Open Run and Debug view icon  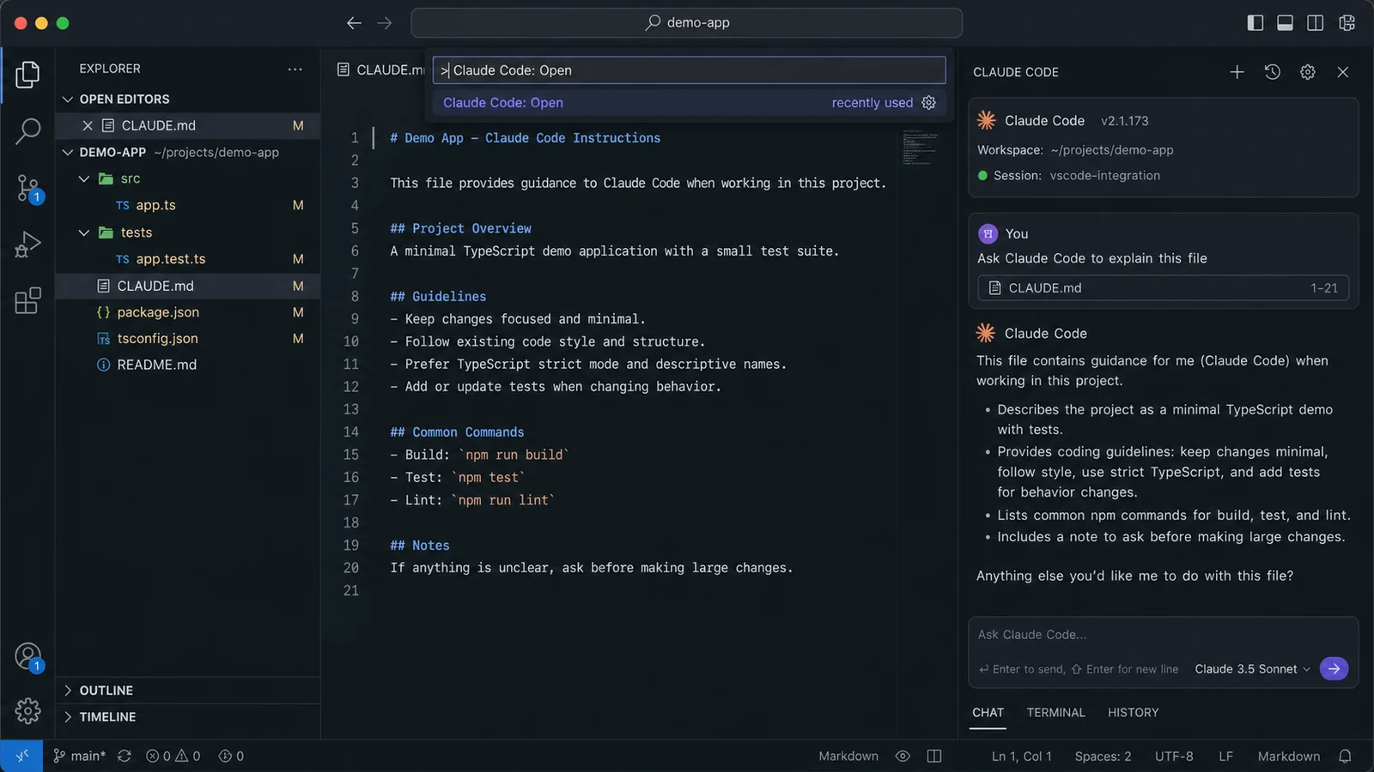point(27,244)
